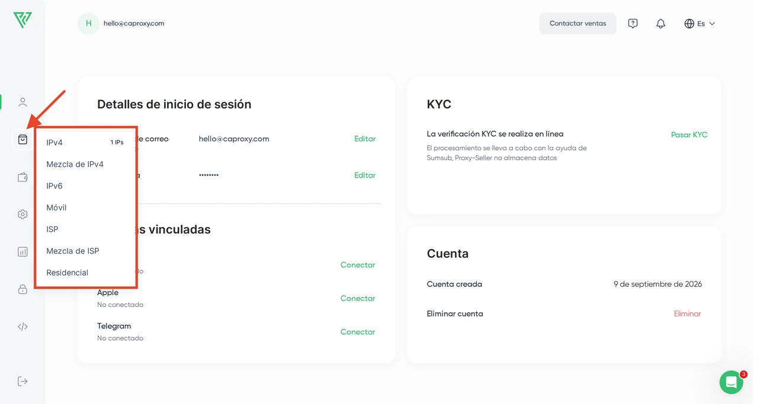Click the 1 IPs badge
758x404 pixels.
point(117,143)
